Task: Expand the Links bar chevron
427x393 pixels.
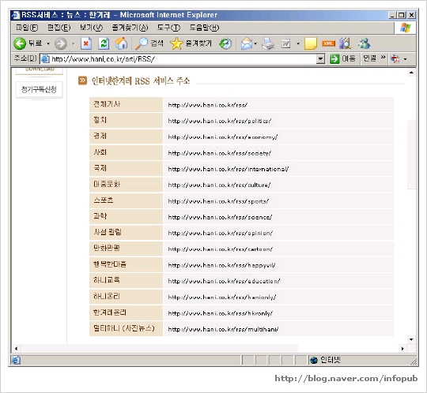Action: click(x=383, y=58)
